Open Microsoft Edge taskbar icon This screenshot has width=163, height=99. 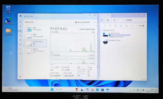(x=97, y=89)
